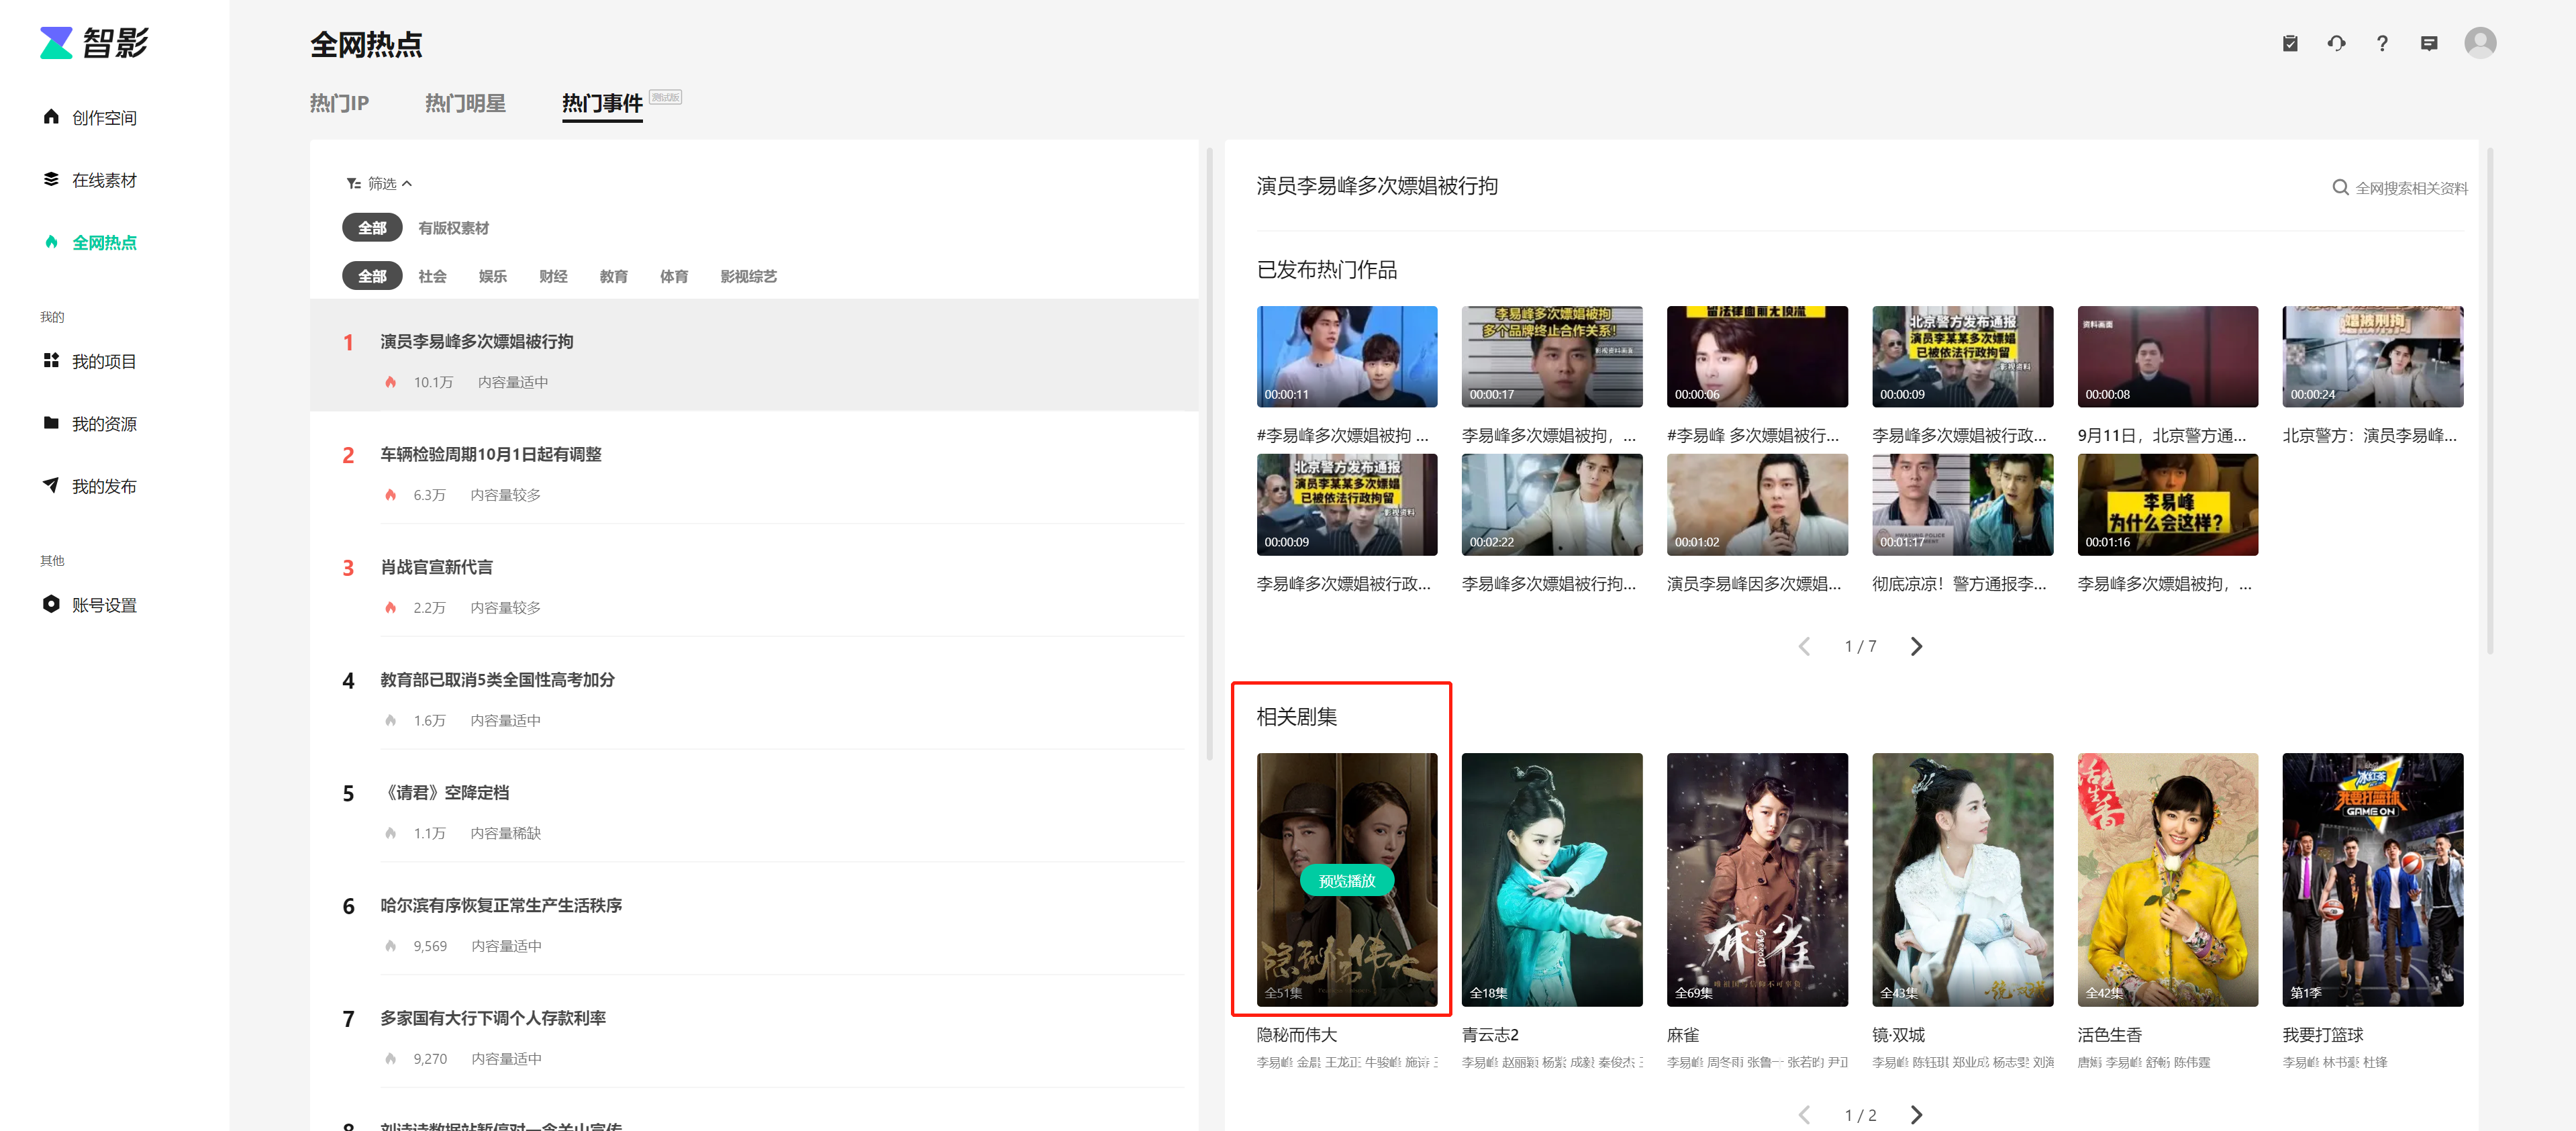Select the 热门事件 tab
2576x1131 pixels.
(602, 103)
